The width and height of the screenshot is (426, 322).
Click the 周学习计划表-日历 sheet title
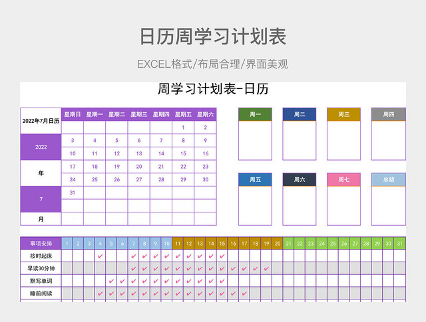pyautogui.click(x=213, y=89)
